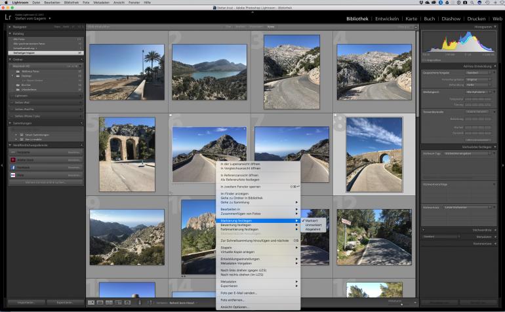This screenshot has height=312, width=505.
Task: Collapse the Navigator panel triangle
Action: (x=10, y=27)
